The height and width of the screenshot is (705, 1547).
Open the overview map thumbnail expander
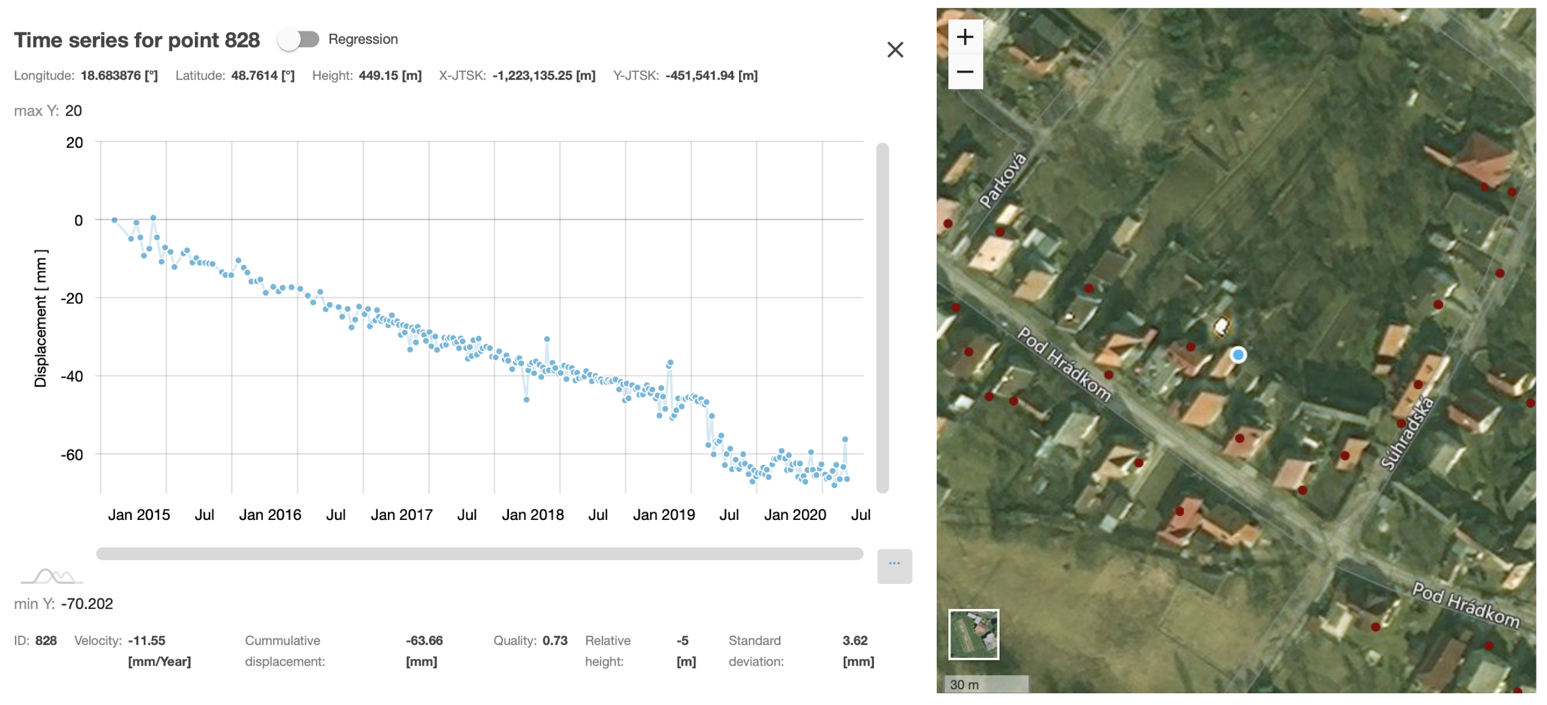973,635
